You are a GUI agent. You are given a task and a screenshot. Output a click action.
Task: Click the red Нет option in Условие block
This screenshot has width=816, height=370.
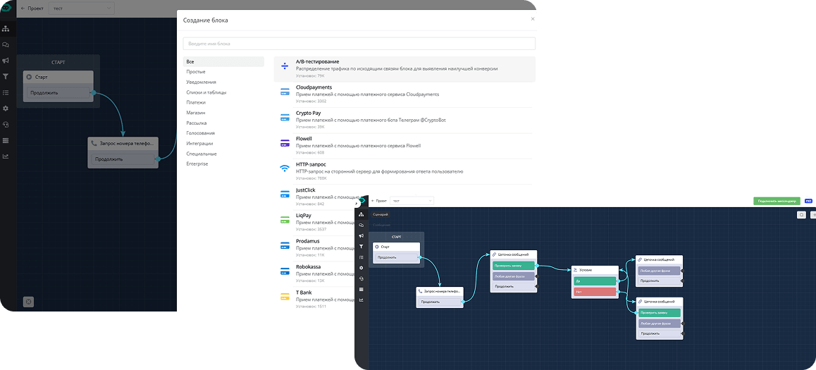(x=595, y=292)
